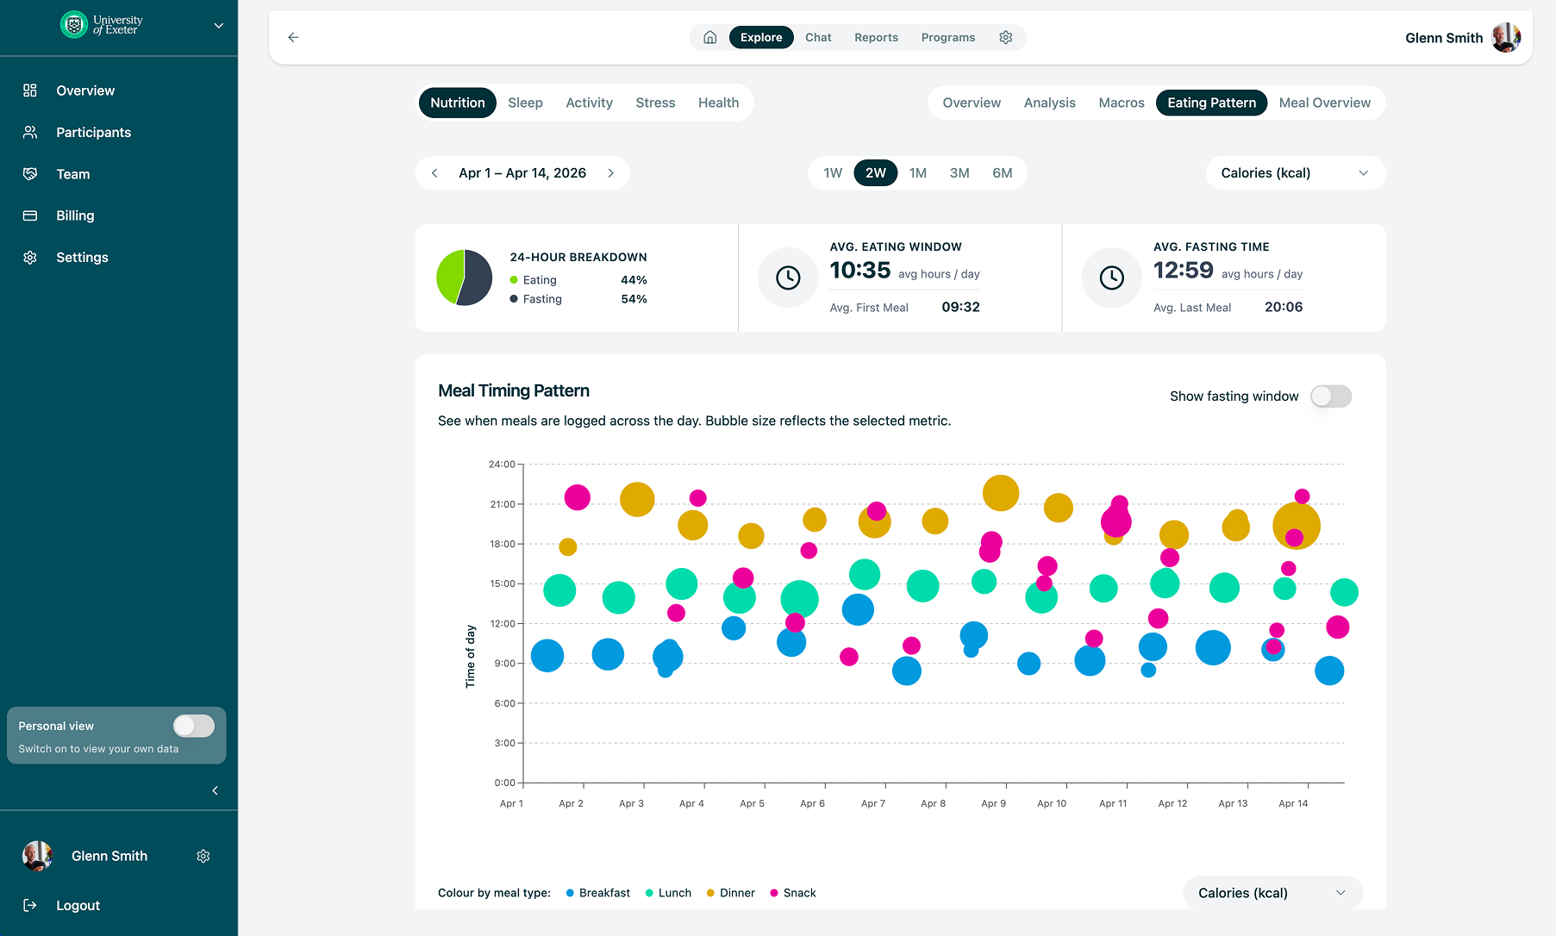The height and width of the screenshot is (936, 1556).
Task: Click the Fasting legend dark dot
Action: point(514,299)
